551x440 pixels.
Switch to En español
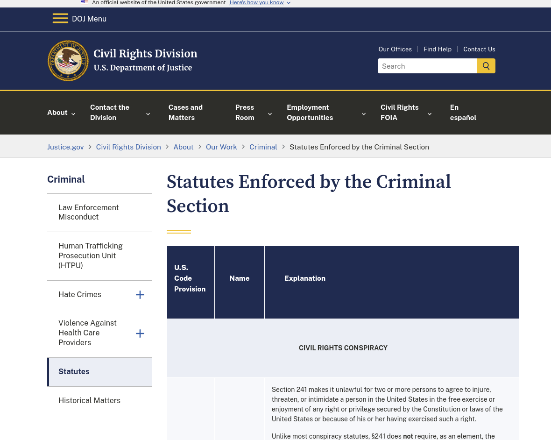463,113
